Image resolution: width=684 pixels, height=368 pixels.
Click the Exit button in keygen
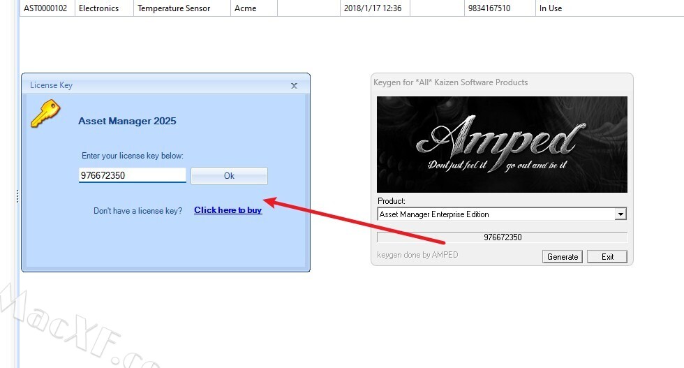point(607,257)
